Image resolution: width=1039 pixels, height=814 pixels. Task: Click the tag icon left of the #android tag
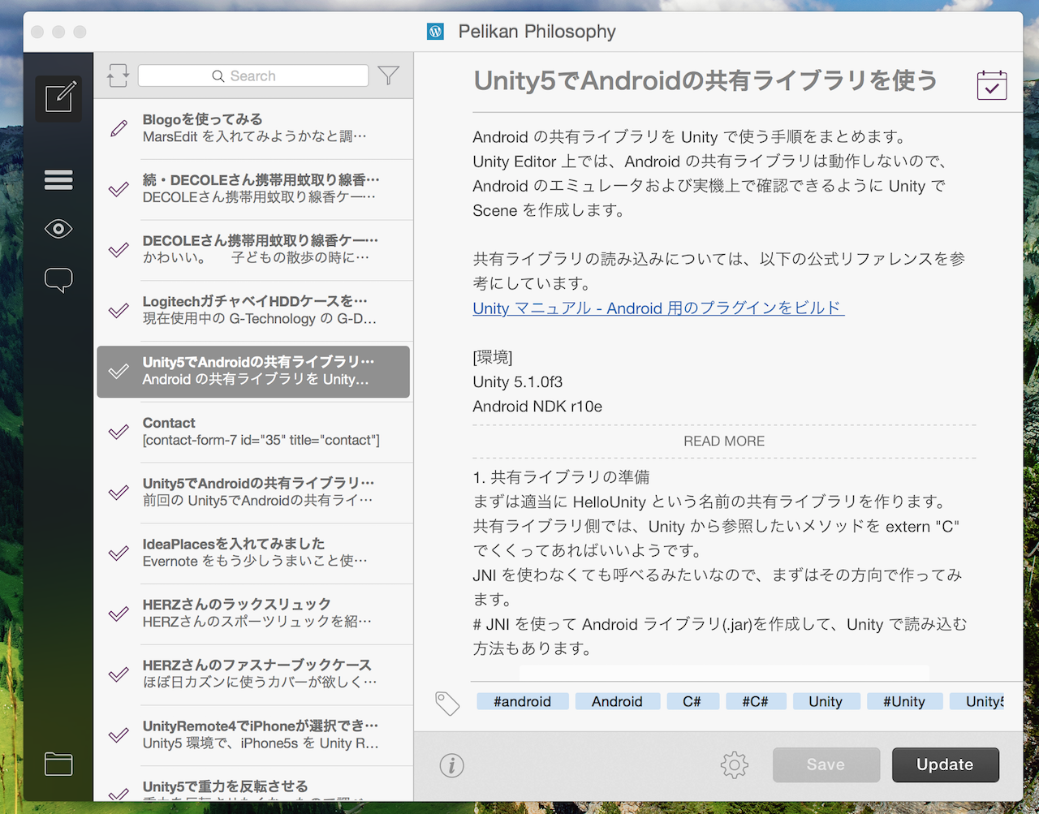[x=447, y=703]
